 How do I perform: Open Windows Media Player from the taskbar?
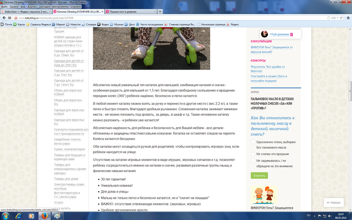[31, 216]
